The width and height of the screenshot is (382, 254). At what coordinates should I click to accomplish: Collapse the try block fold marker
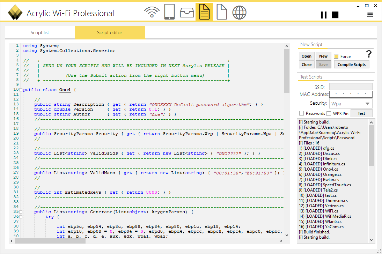coord(21,217)
